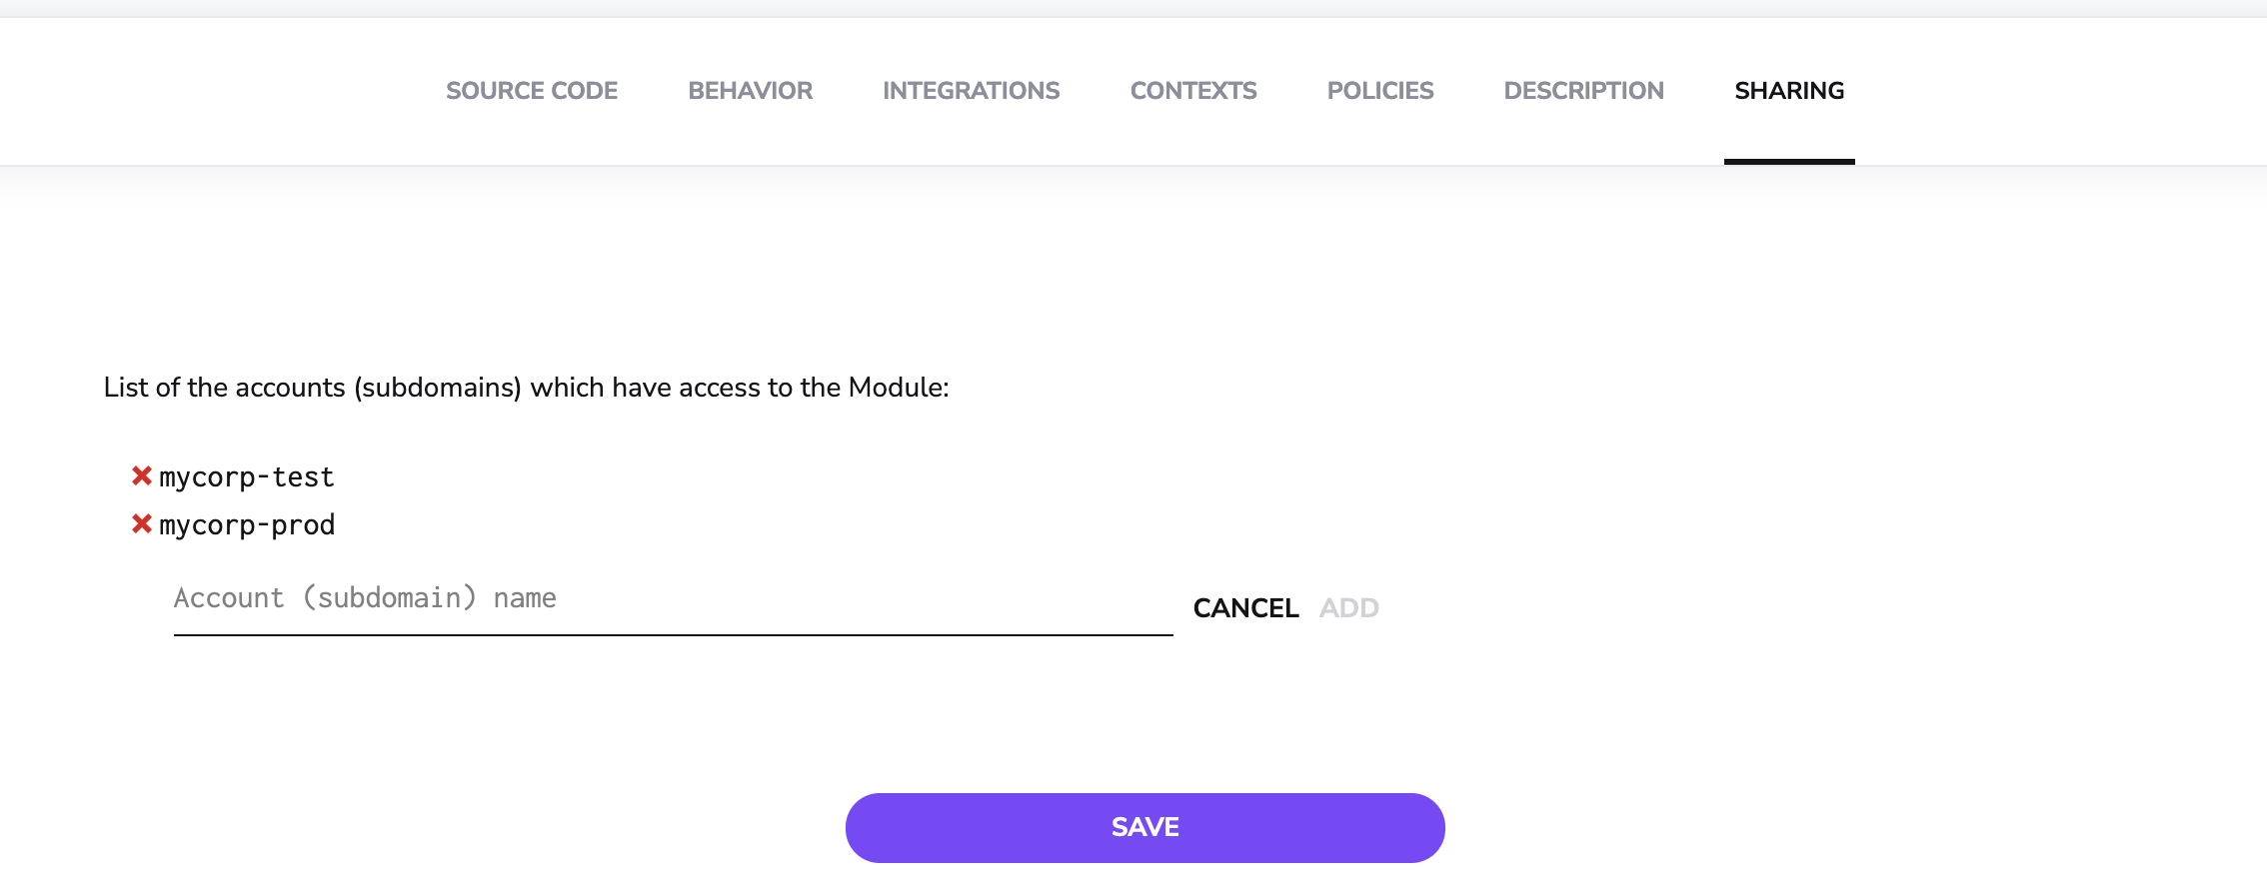
Task: Switch to the Description tab
Action: [1583, 91]
